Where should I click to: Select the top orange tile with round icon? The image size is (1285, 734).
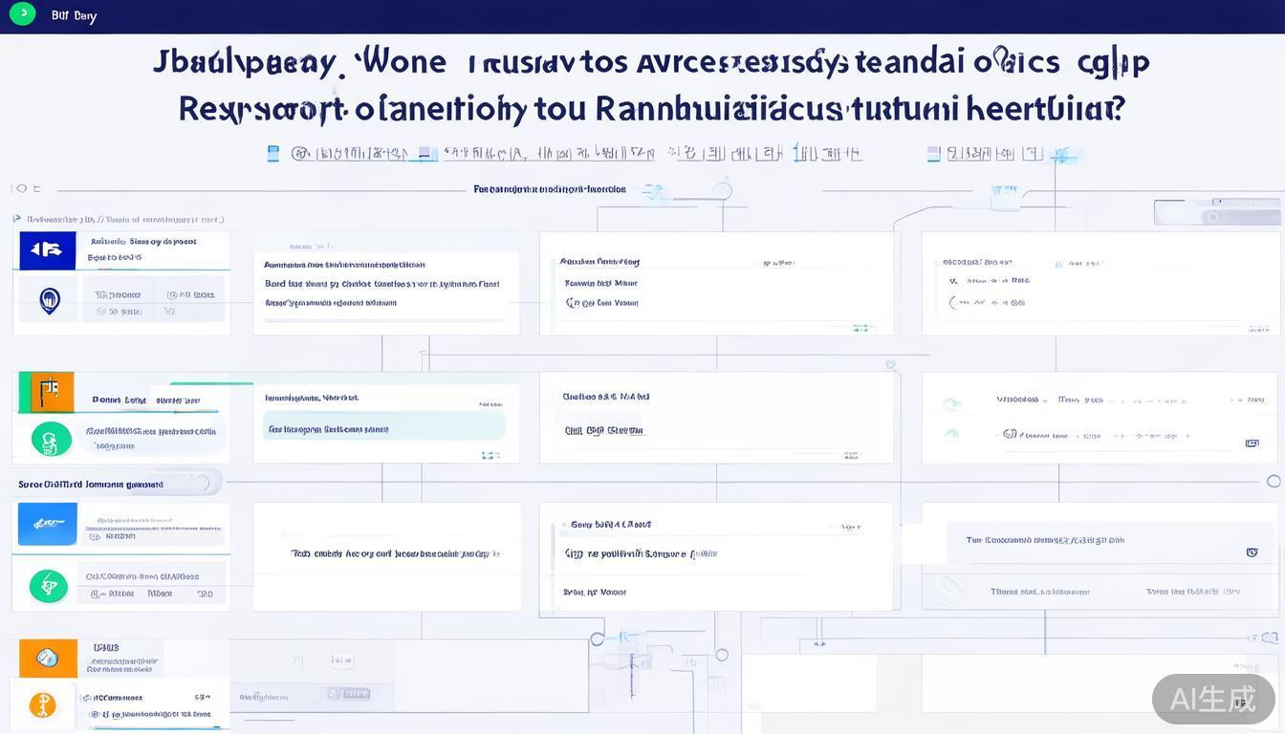pyautogui.click(x=48, y=658)
